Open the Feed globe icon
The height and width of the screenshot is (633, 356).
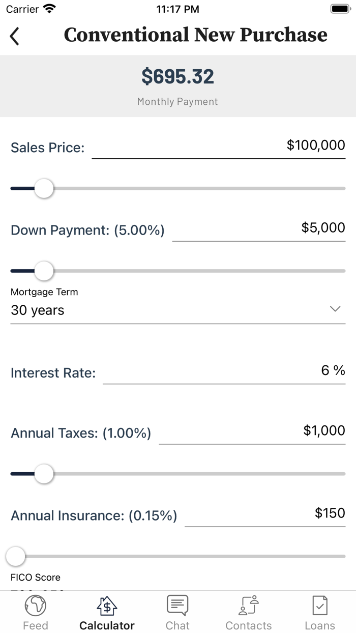click(x=36, y=606)
